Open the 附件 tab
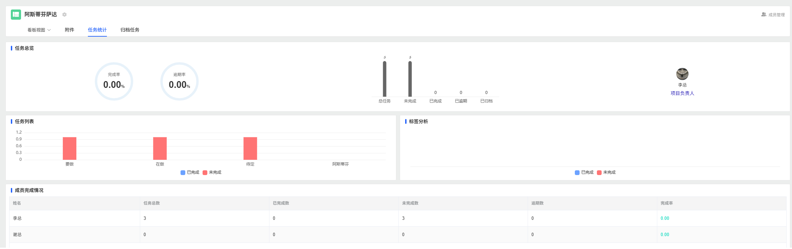The height and width of the screenshot is (249, 792). pos(70,30)
